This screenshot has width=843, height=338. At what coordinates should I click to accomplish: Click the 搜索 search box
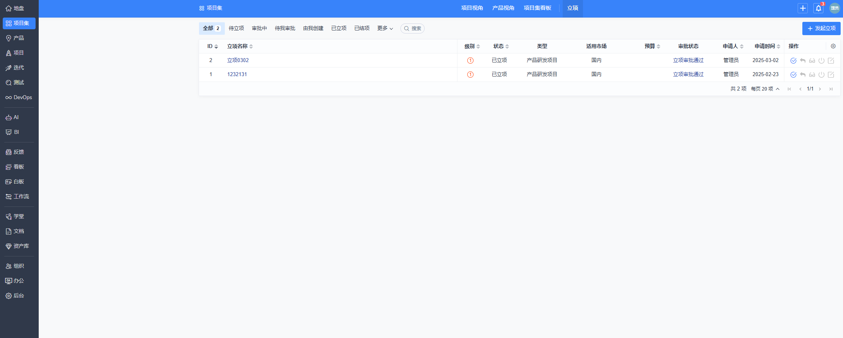pos(413,28)
